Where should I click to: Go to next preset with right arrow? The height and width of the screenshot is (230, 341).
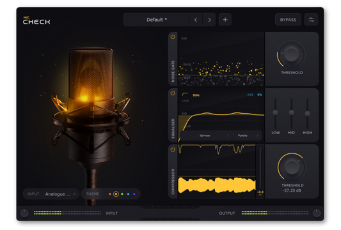click(209, 20)
